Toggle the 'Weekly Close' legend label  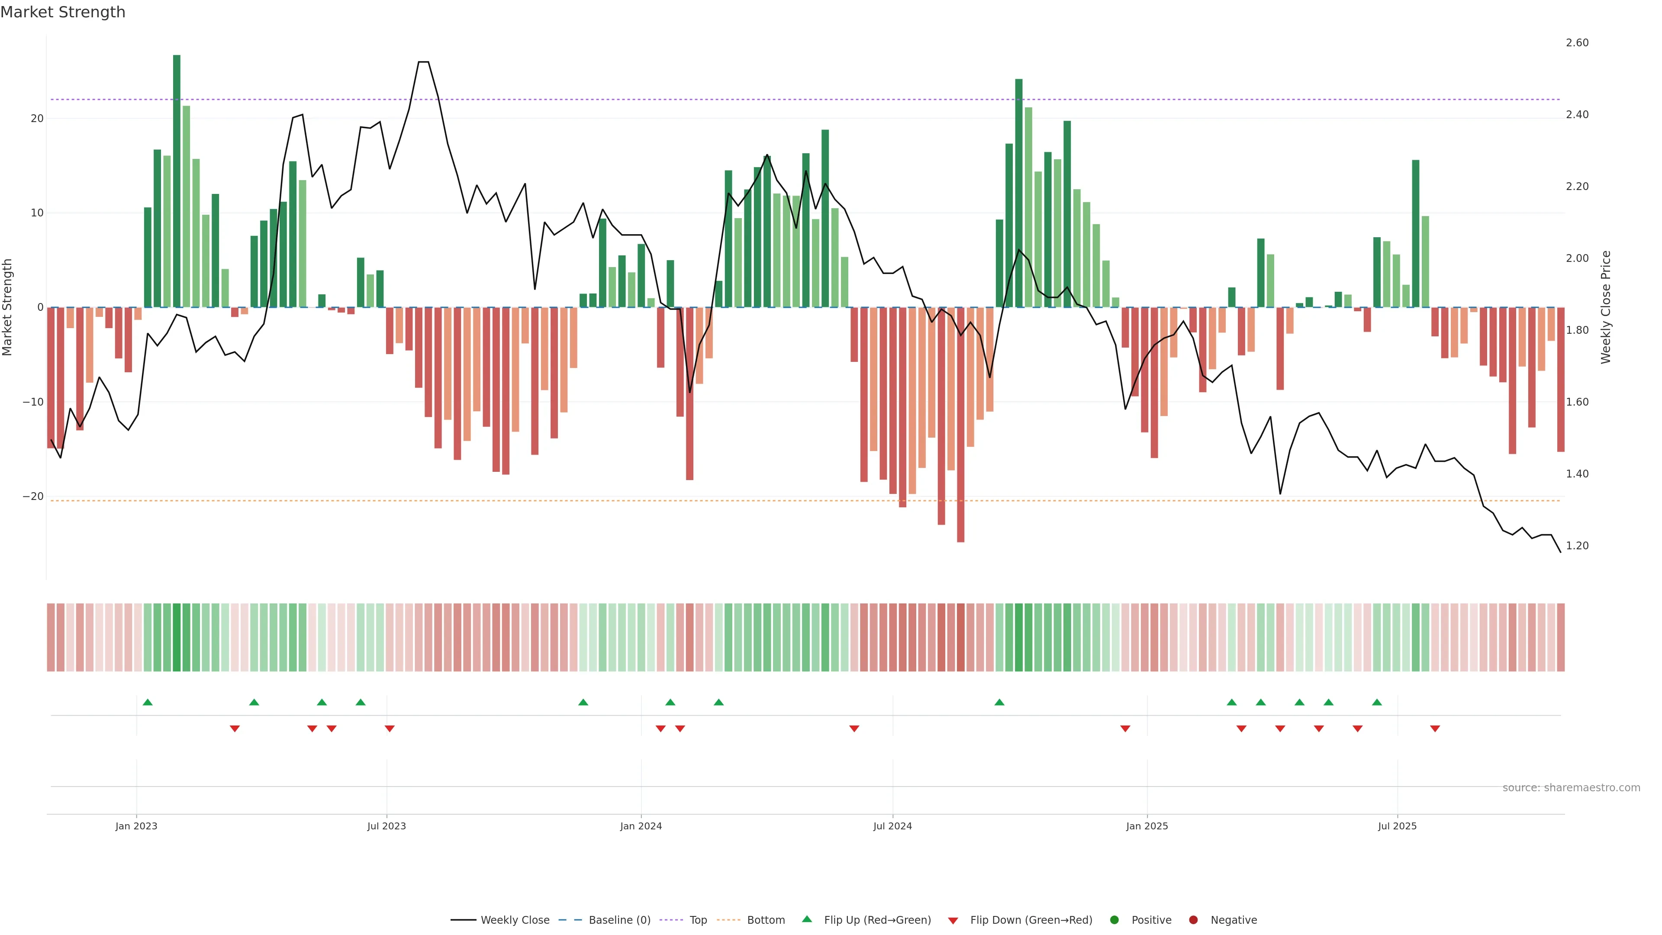pos(515,920)
